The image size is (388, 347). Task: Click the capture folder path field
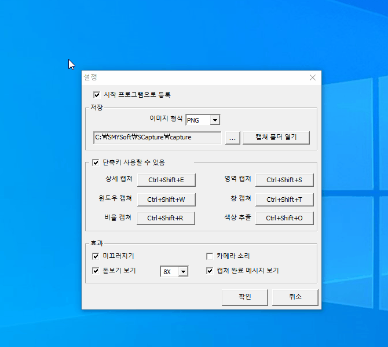(157, 138)
